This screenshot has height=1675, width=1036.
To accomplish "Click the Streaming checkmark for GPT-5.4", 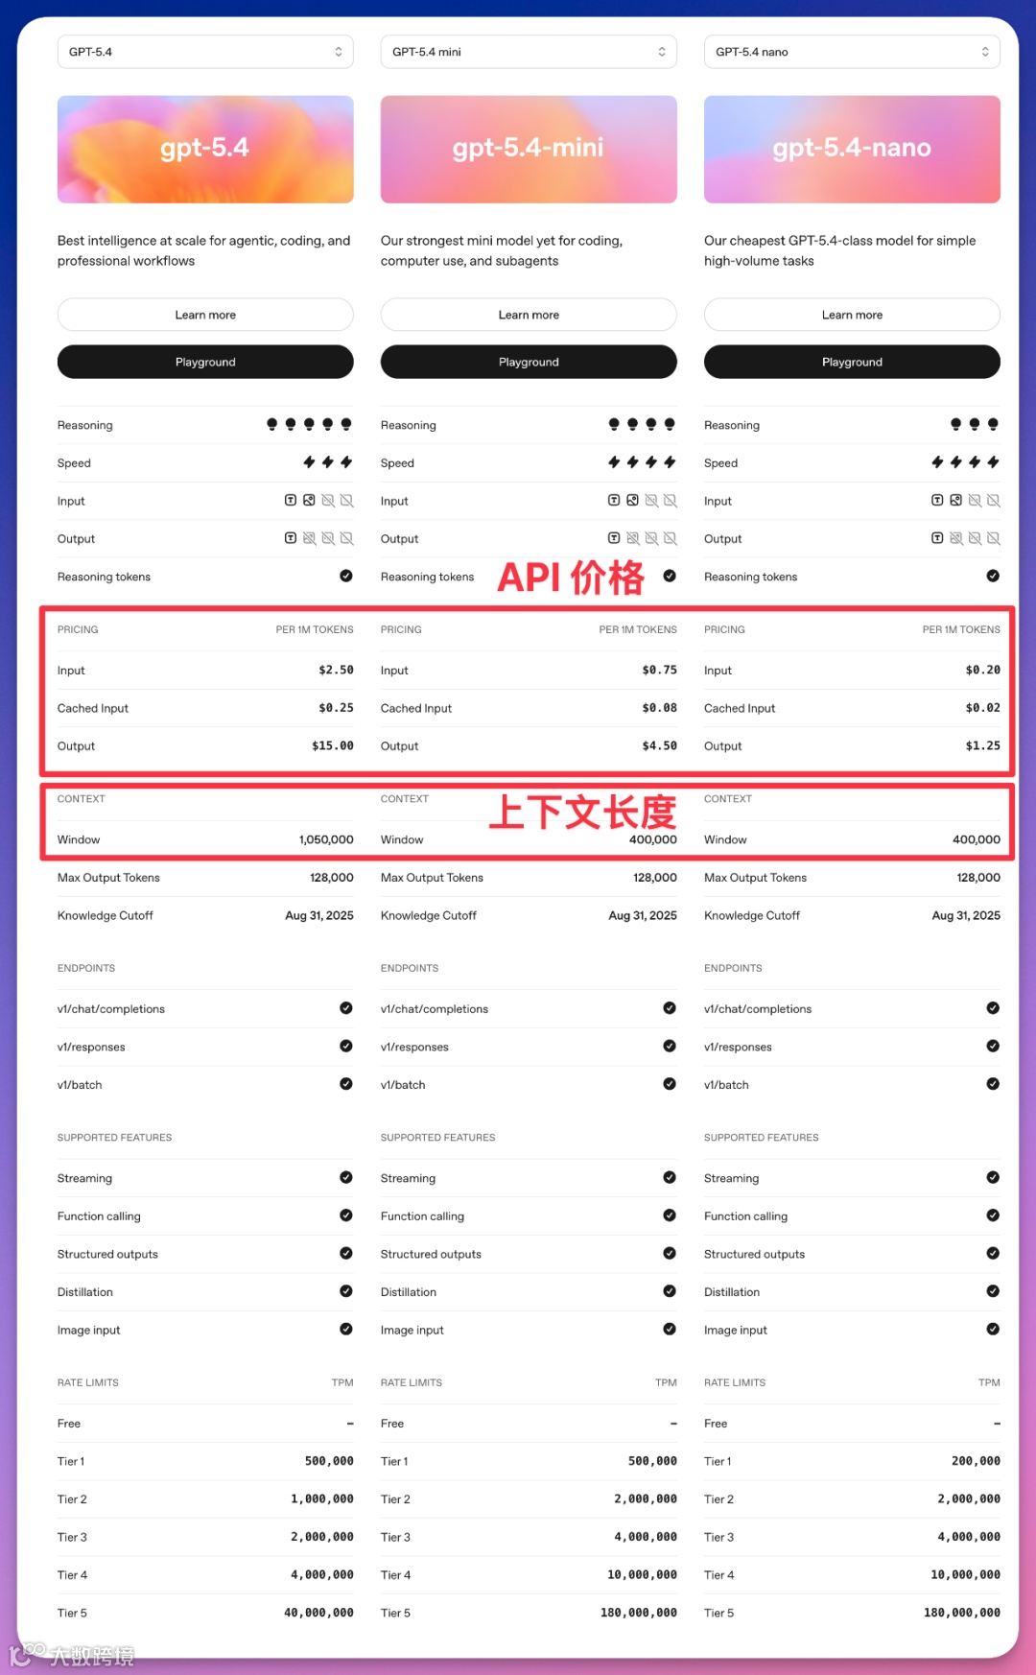I will (346, 1177).
